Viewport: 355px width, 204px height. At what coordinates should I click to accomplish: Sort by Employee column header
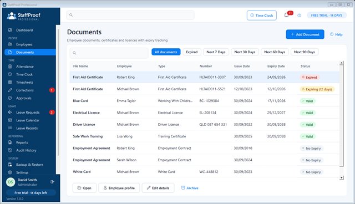(x=124, y=67)
